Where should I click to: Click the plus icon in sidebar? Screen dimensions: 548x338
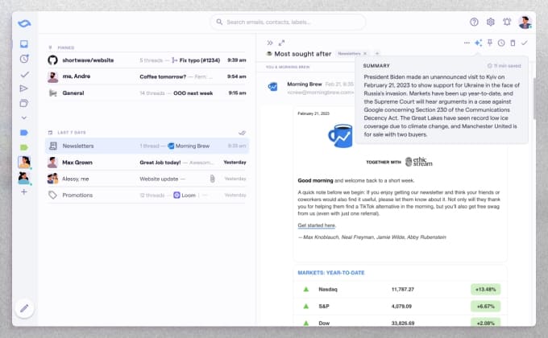[x=23, y=192]
